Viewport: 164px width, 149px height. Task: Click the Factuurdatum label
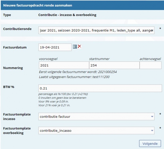click(15, 47)
